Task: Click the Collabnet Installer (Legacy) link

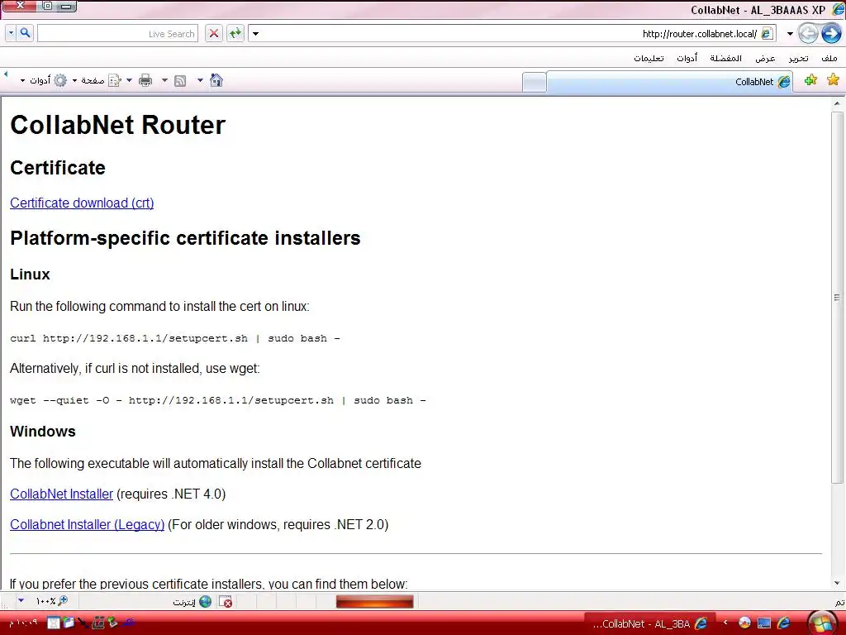Action: (88, 524)
